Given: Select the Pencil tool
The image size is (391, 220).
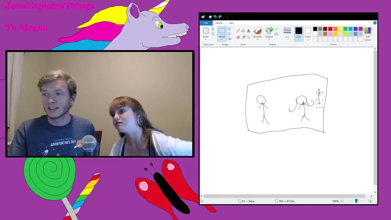Looking at the screenshot, I should [x=238, y=31].
